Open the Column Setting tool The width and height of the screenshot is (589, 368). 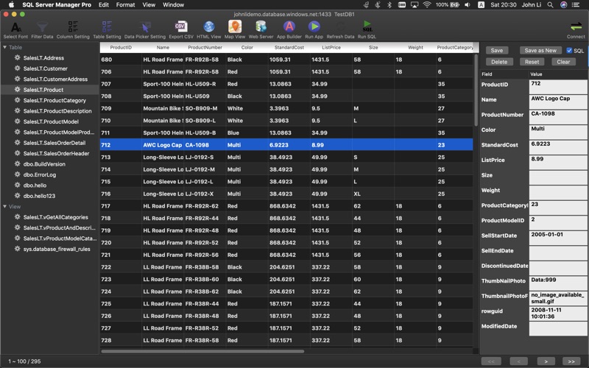(x=73, y=29)
